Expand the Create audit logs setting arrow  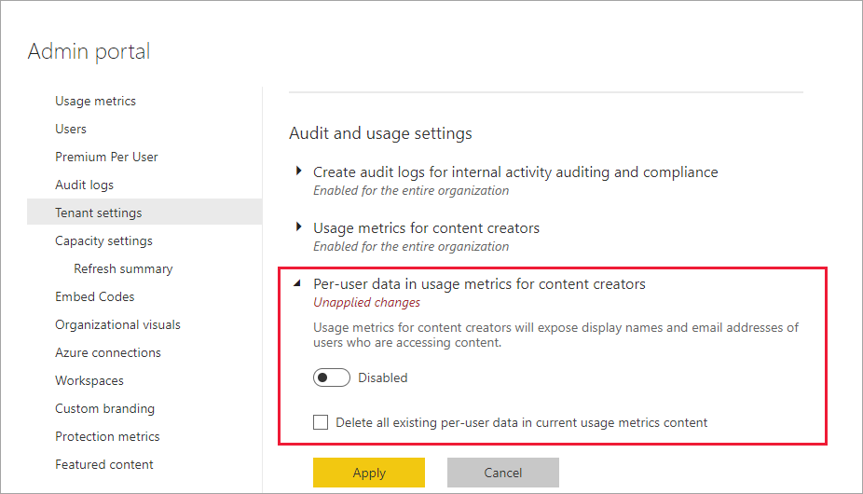tap(299, 172)
